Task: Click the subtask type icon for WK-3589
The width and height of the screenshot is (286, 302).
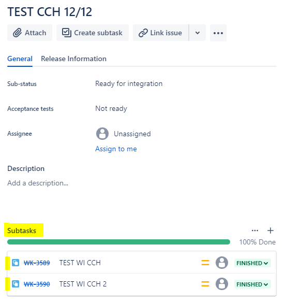Action: click(x=16, y=263)
